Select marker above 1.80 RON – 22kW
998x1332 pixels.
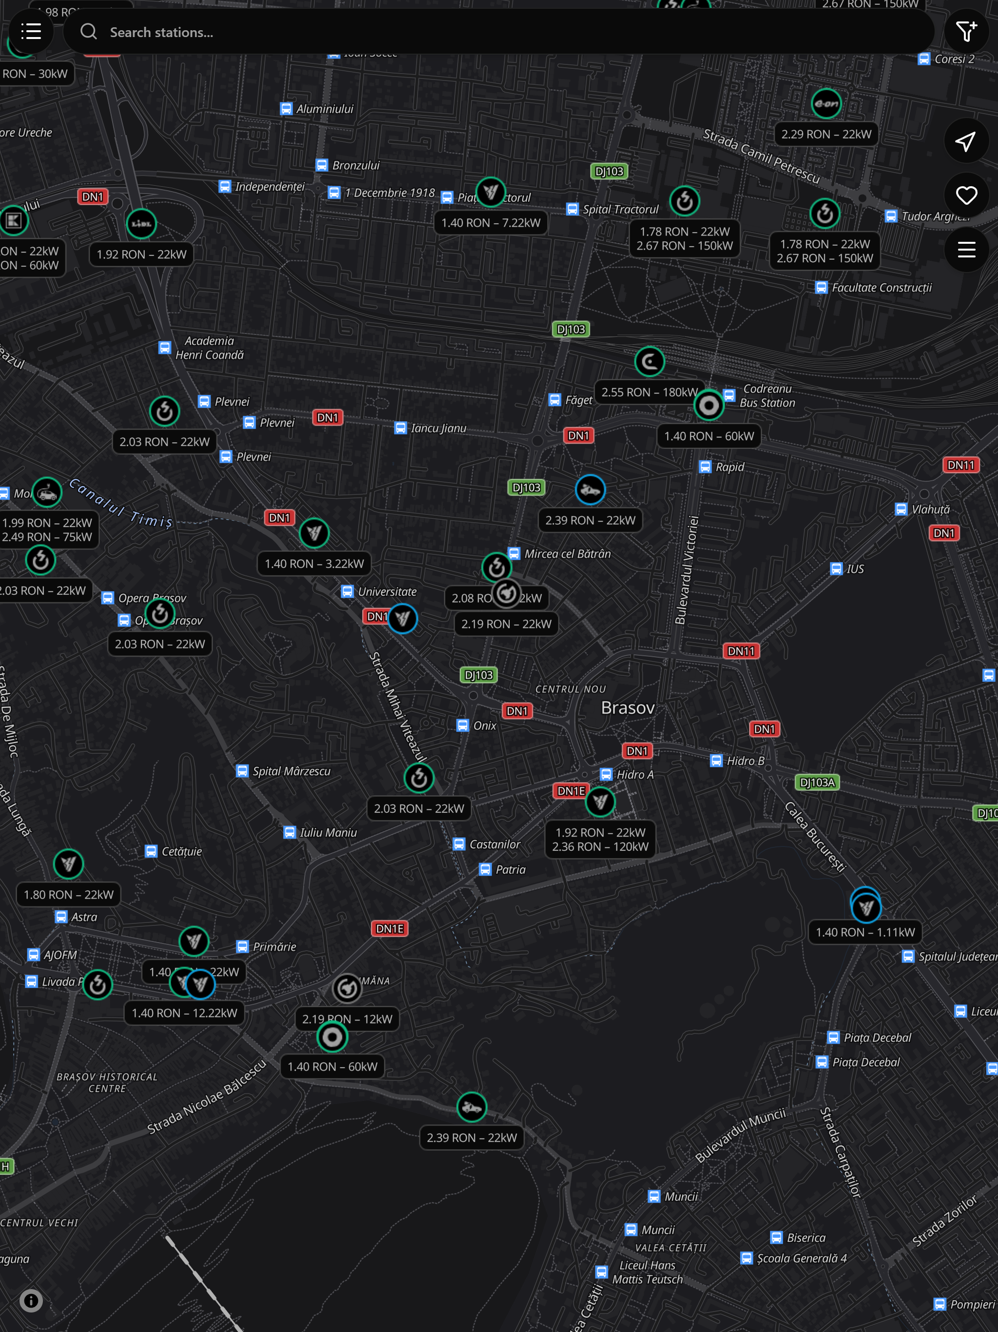[69, 864]
